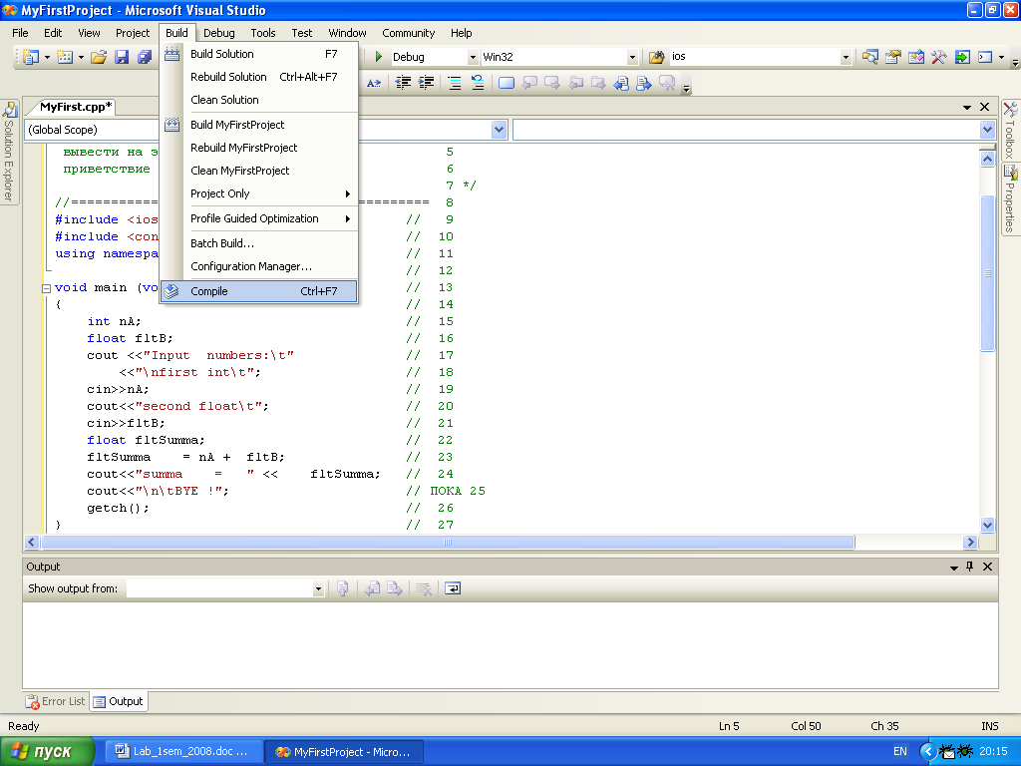
Task: Collapse the void main code block
Action: point(46,288)
